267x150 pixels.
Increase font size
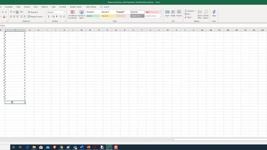coord(3,12)
